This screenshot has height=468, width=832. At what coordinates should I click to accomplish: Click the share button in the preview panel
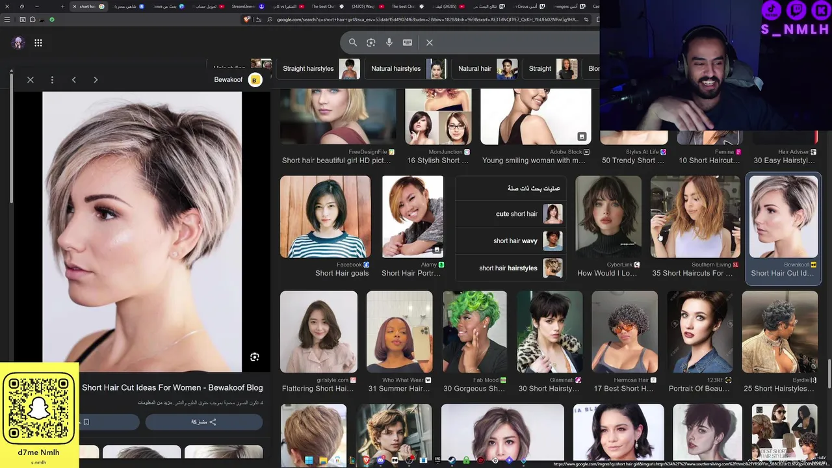pos(203,422)
